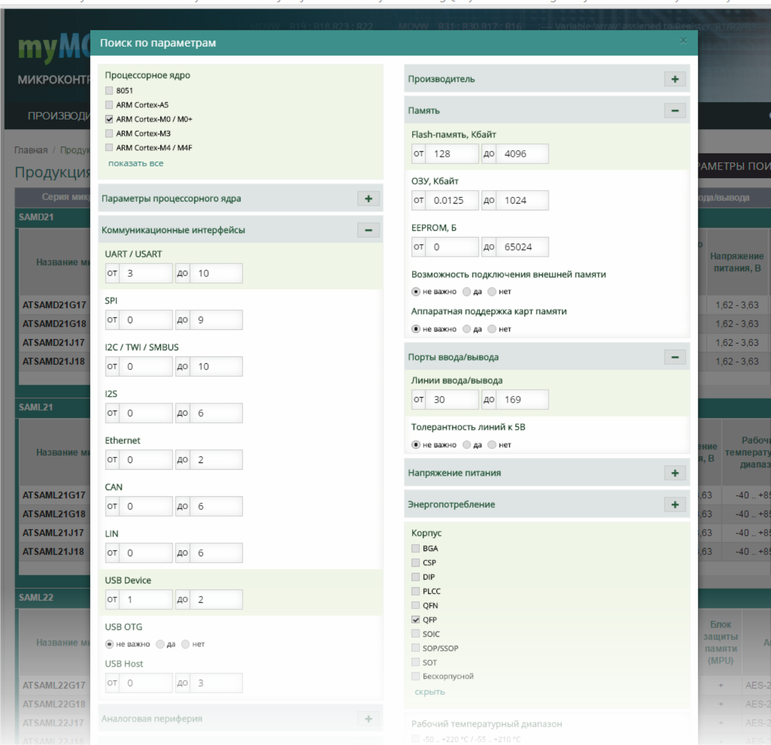Check Бескорпусной package checkbox
Image resolution: width=771 pixels, height=745 pixels.
(415, 676)
